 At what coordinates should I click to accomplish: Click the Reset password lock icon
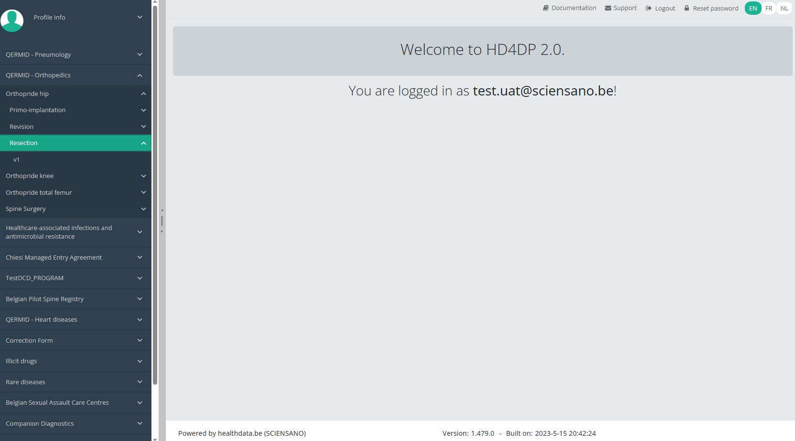point(687,8)
